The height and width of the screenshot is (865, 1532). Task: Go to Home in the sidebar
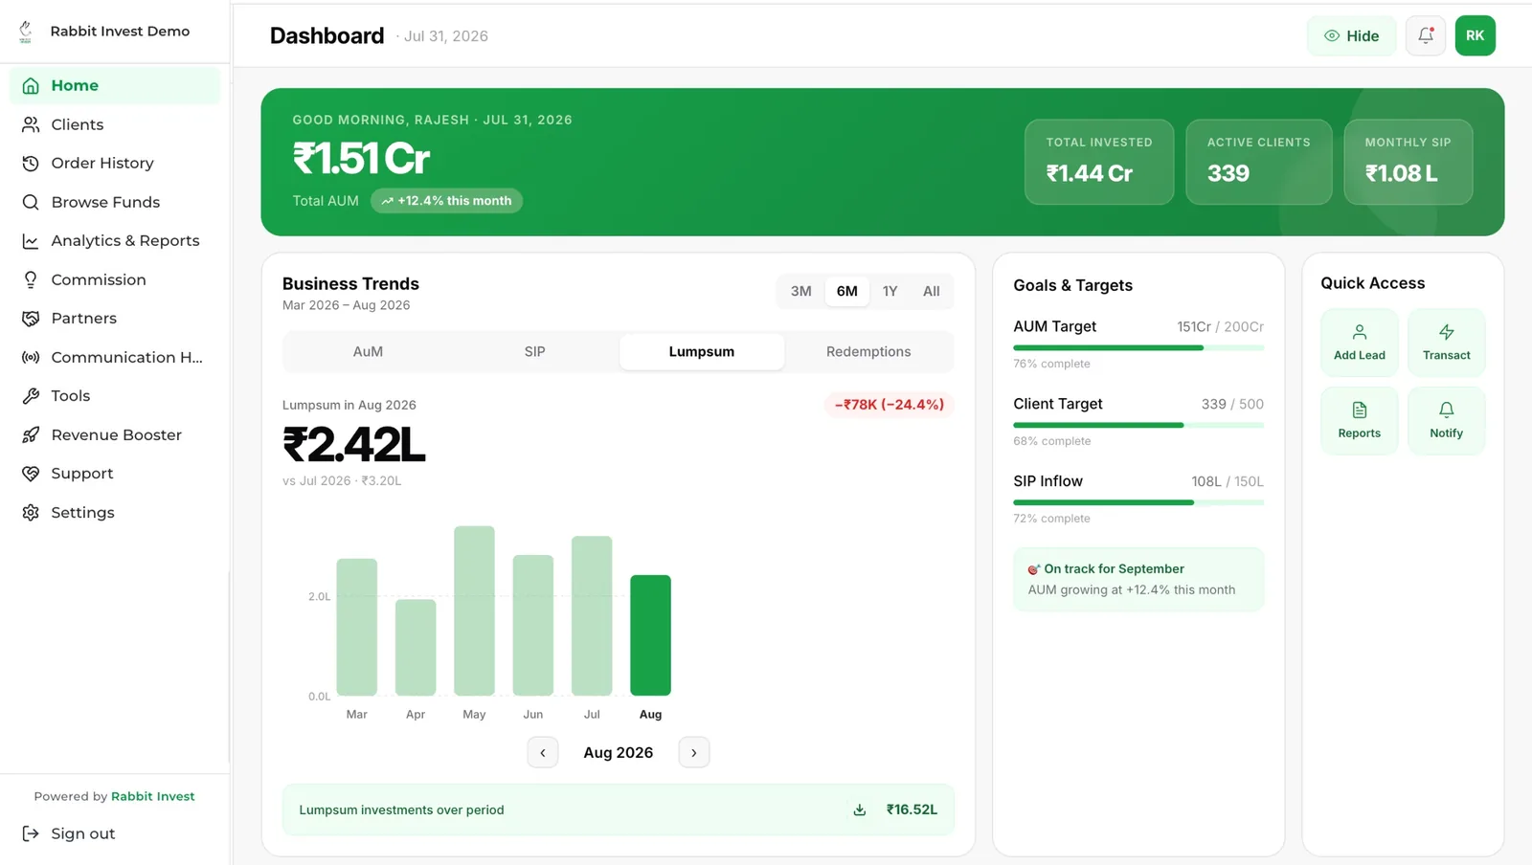click(x=115, y=85)
